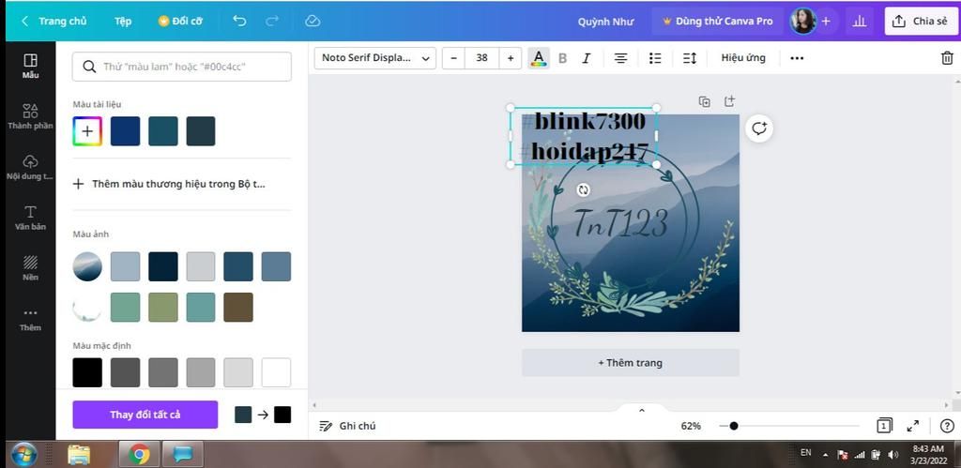Click the color search input field
961x468 pixels.
coord(181,67)
